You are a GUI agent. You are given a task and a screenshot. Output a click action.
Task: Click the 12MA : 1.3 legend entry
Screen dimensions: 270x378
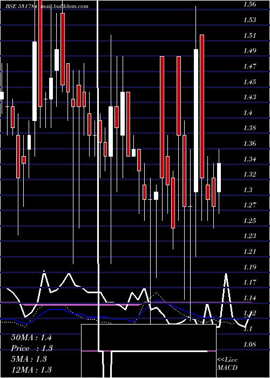31,369
